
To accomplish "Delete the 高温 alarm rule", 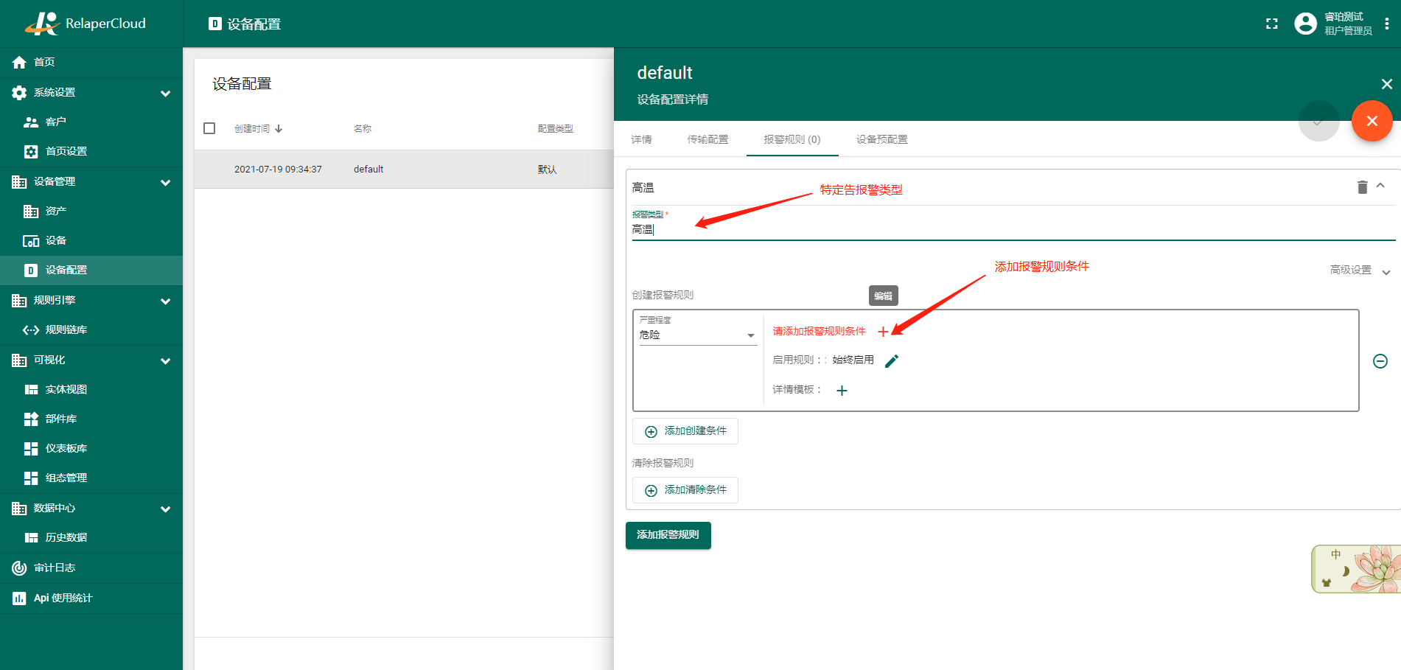I will pyautogui.click(x=1362, y=187).
